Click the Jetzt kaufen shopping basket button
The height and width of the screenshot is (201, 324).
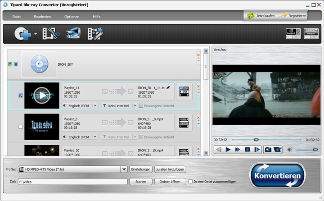[x=261, y=16]
